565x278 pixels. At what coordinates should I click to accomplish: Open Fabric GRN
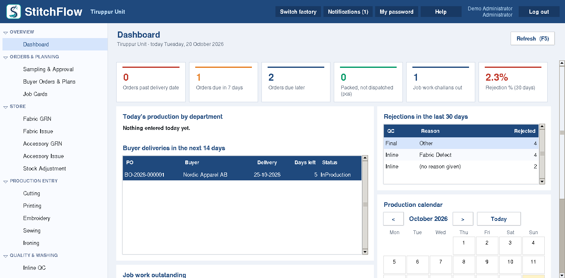point(55,119)
